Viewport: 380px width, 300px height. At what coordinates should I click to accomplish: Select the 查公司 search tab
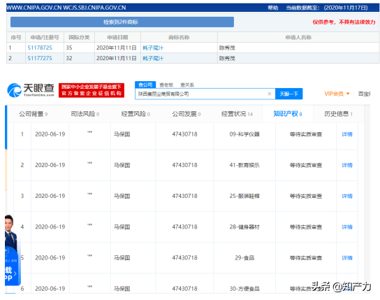coord(145,85)
